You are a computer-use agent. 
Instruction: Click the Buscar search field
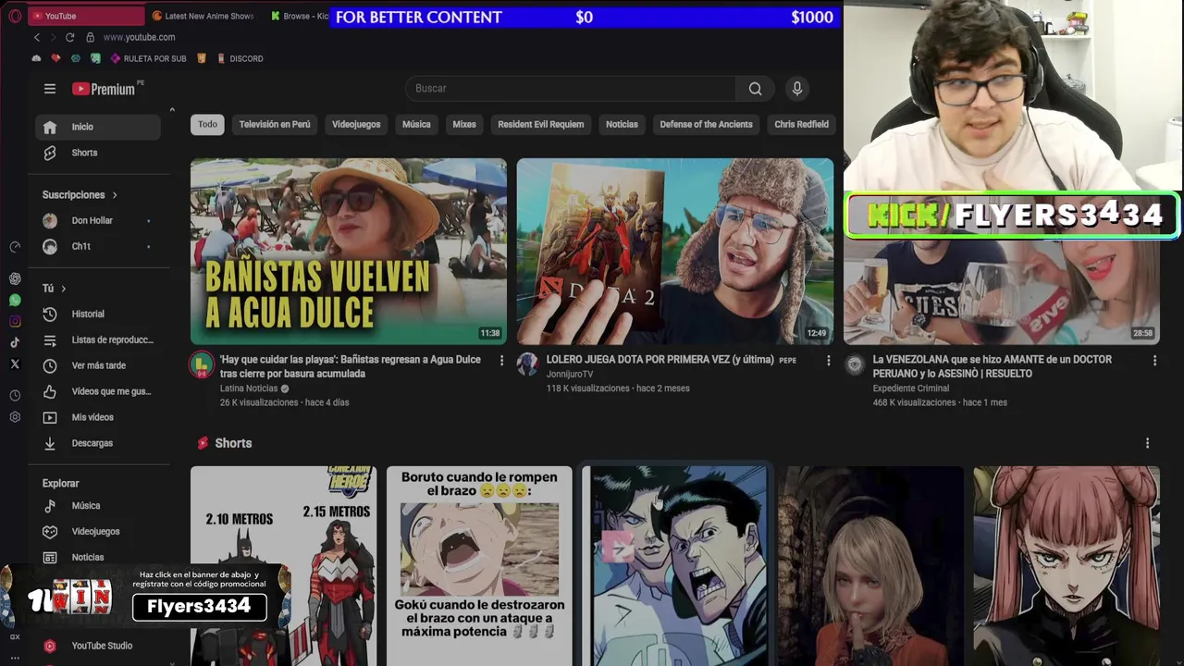click(x=571, y=89)
